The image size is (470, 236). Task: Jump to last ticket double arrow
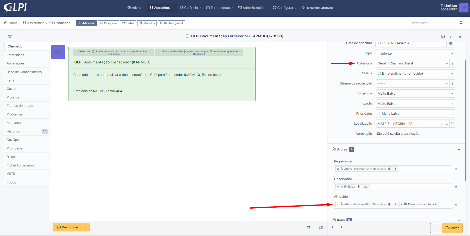[x=460, y=37]
